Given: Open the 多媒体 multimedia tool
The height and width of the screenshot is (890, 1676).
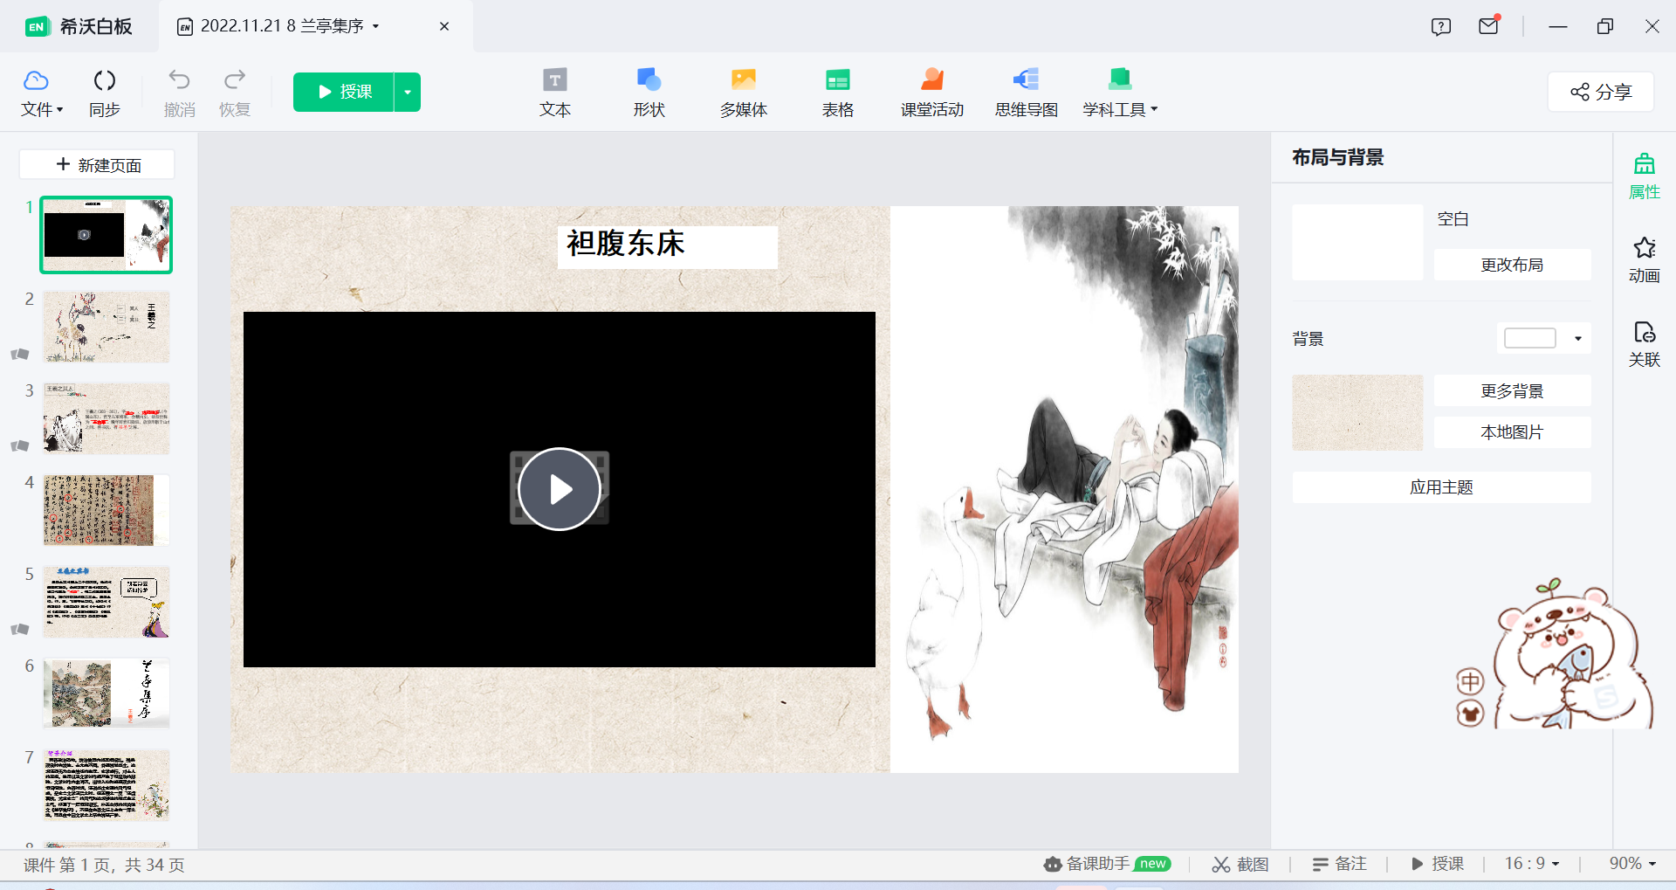Looking at the screenshot, I should pyautogui.click(x=744, y=93).
